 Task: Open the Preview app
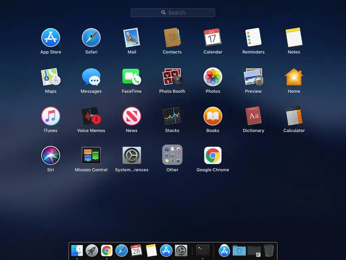tap(253, 77)
